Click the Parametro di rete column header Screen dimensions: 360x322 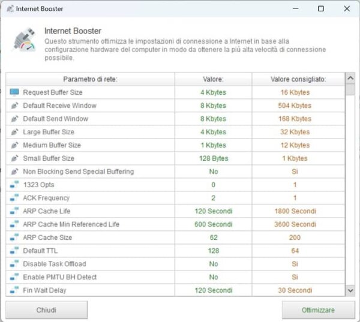tap(90, 79)
